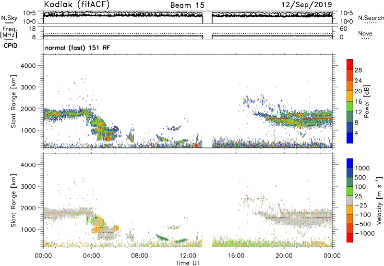384x266 pixels.
Task: Click the '18' frequency axis value
Action: [32, 29]
